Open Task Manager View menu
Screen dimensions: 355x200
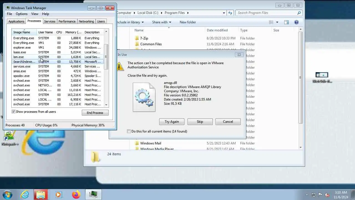35,14
